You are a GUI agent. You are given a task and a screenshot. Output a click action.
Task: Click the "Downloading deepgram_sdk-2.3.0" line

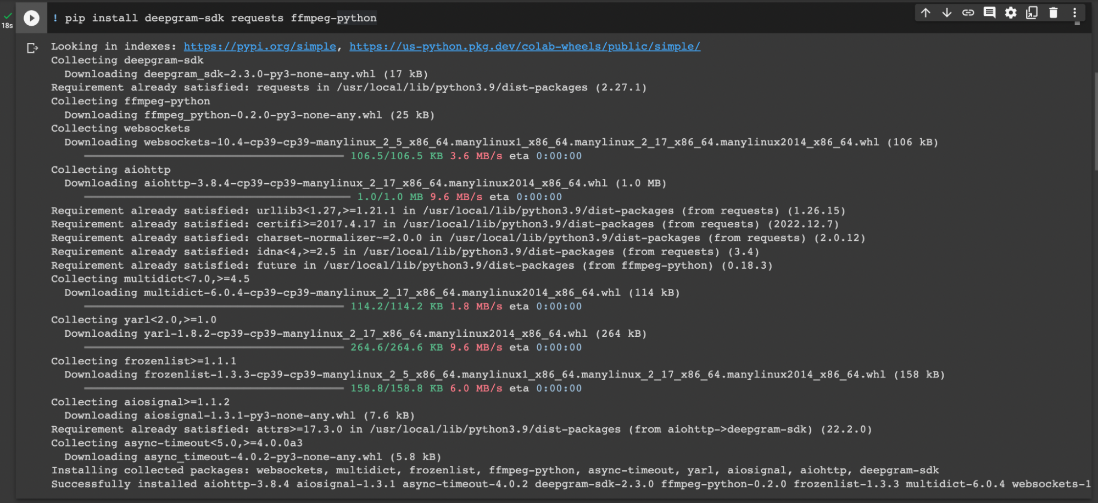[x=246, y=74]
